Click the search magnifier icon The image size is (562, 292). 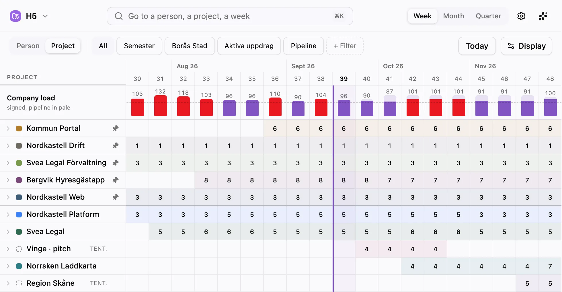[x=119, y=16]
